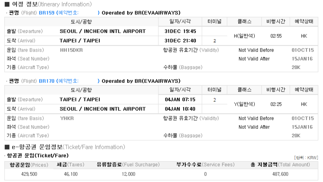323x182 pixels.
Task: Click the BR159 flight number link
Action: 46,13
